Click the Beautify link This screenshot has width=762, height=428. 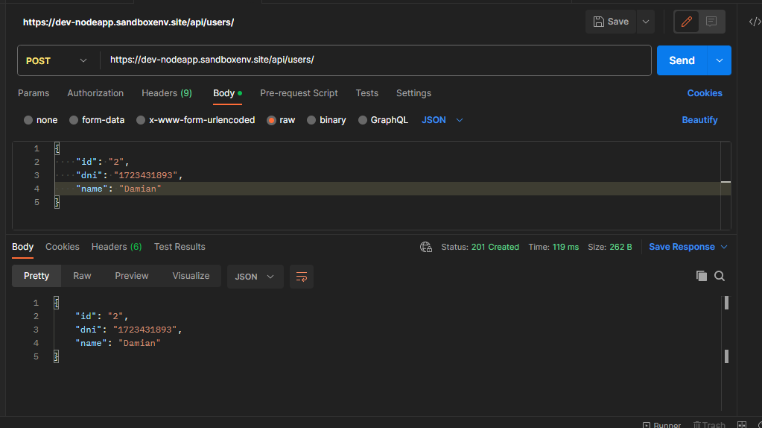[x=699, y=119]
